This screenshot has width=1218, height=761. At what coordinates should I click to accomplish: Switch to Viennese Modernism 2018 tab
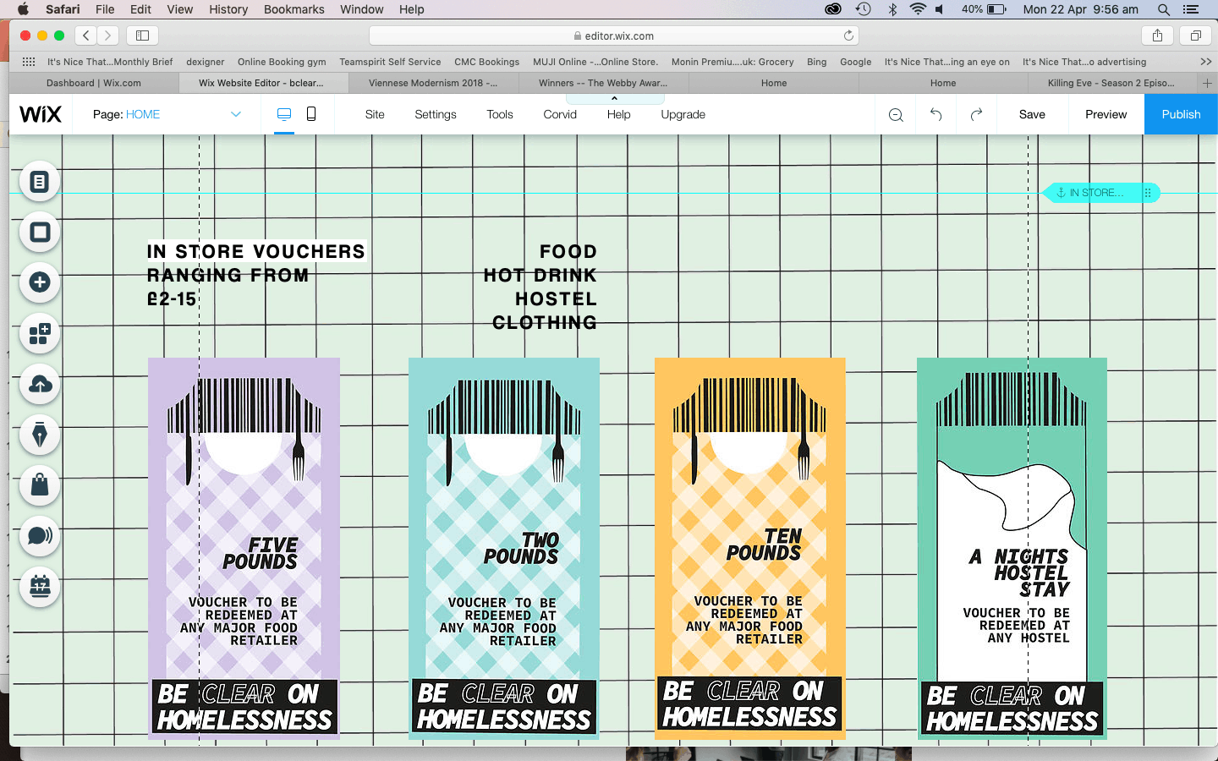tap(433, 83)
